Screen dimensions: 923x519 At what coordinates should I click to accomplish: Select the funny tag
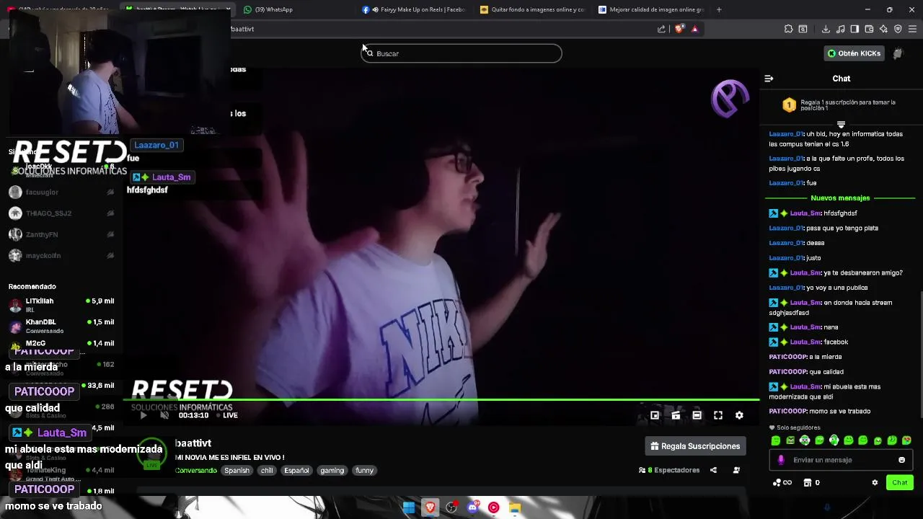pos(364,471)
